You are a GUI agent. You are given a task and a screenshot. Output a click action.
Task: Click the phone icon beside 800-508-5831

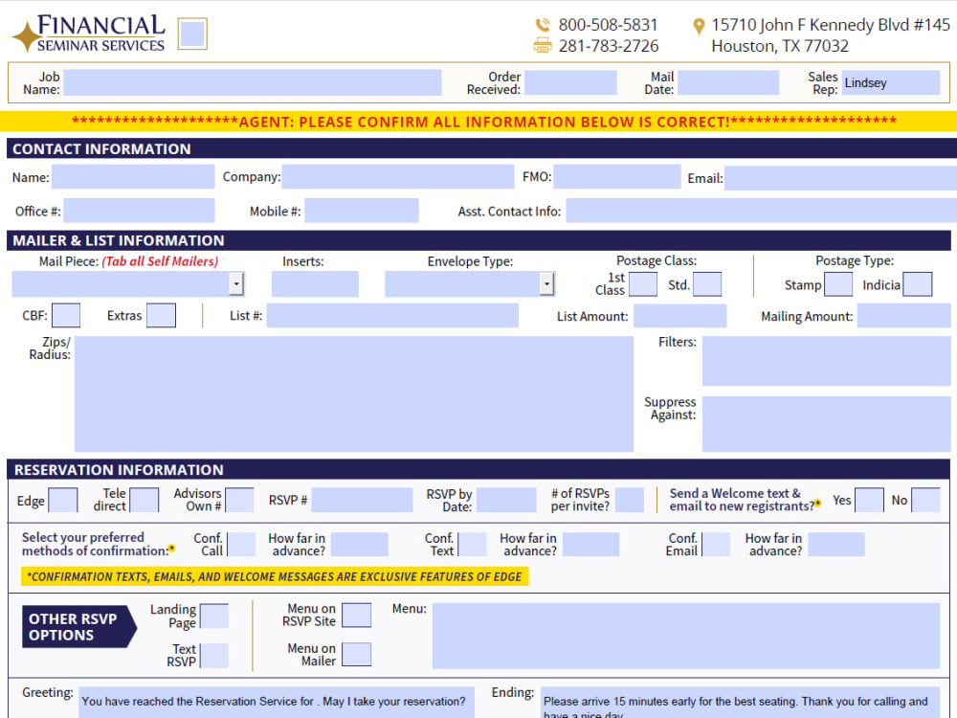(x=542, y=25)
